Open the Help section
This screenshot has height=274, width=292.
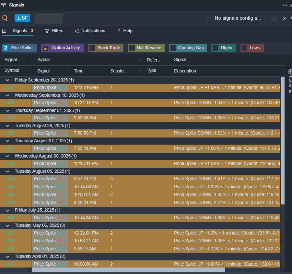click(x=125, y=31)
